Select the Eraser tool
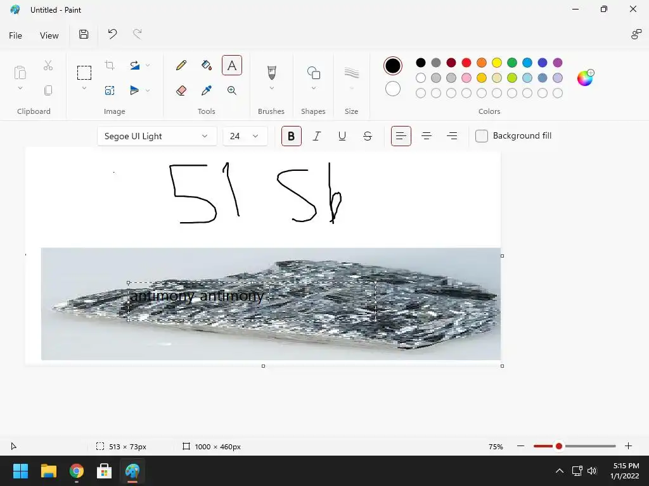 point(181,90)
